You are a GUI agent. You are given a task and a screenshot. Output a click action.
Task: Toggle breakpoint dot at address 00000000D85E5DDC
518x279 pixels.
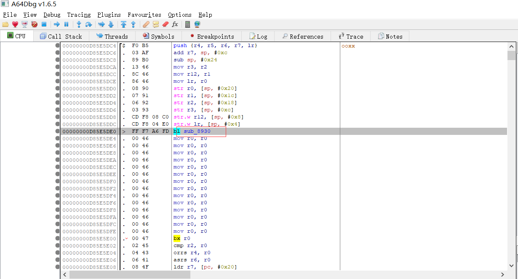pos(58,124)
